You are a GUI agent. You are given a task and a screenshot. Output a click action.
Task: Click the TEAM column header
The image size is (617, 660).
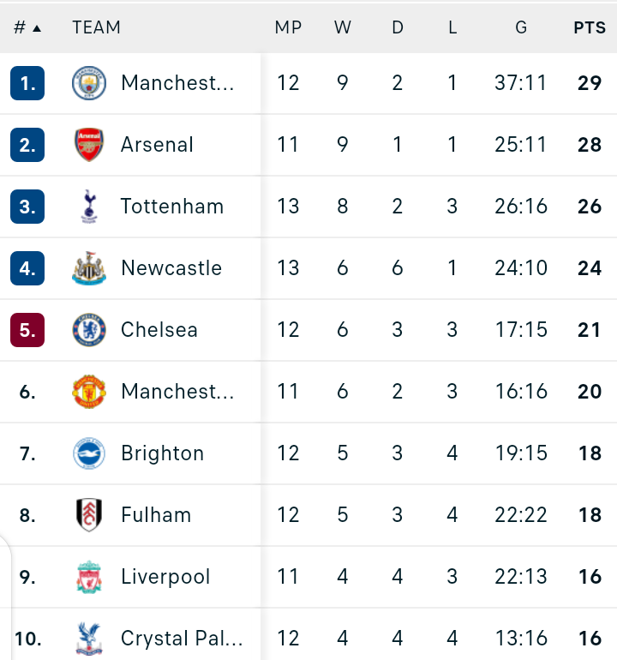click(96, 27)
